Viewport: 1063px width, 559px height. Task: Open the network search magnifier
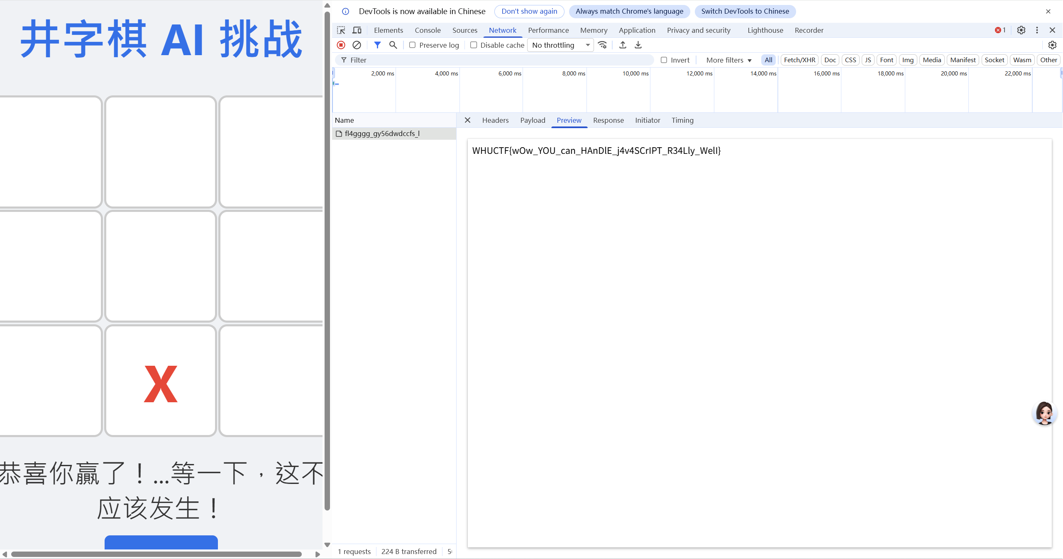[393, 45]
